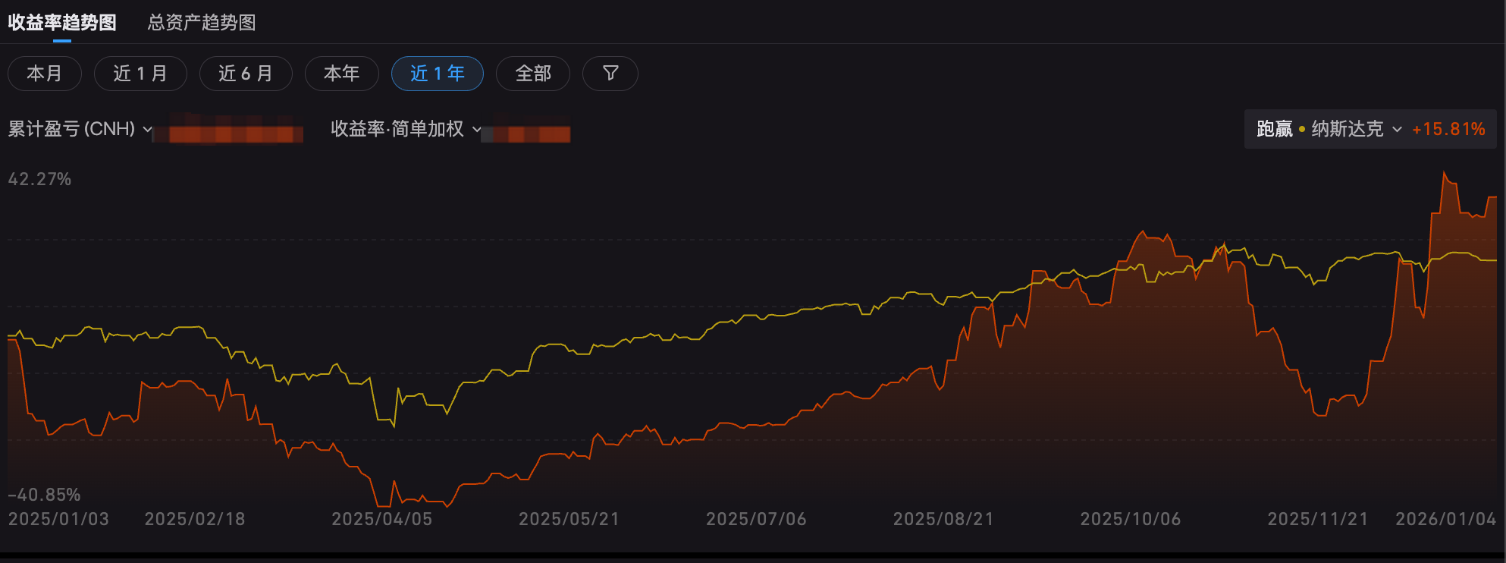The image size is (1506, 563).
Task: Click the 2025/04/05 date axis label
Action: tap(381, 519)
